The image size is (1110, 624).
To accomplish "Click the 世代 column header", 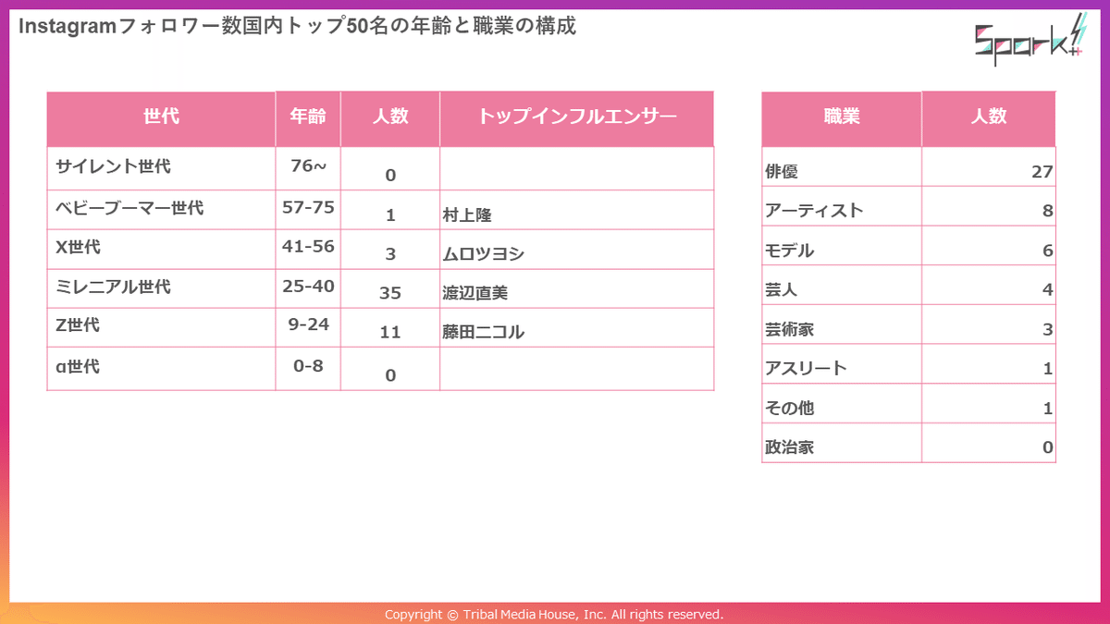I will tap(161, 117).
